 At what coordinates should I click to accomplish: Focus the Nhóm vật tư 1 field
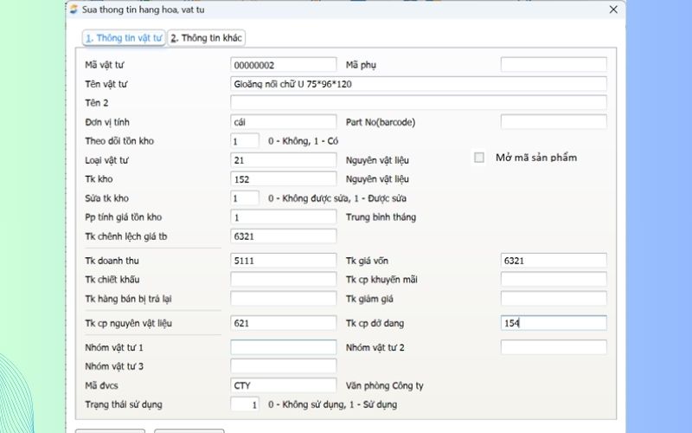(x=283, y=347)
